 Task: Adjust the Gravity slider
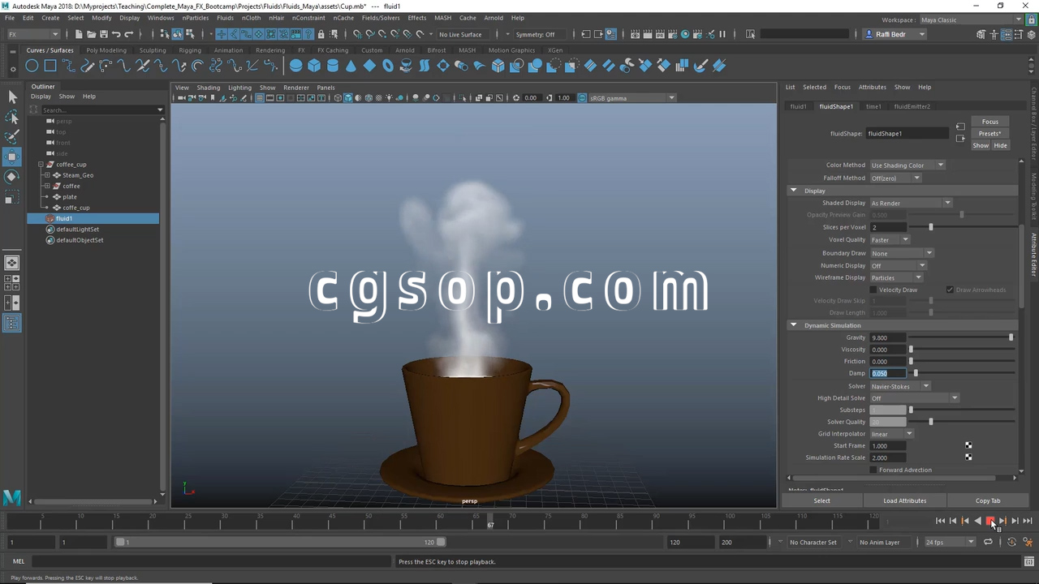(1011, 337)
